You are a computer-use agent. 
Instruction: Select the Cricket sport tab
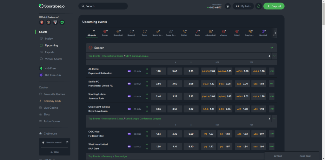[184, 33]
